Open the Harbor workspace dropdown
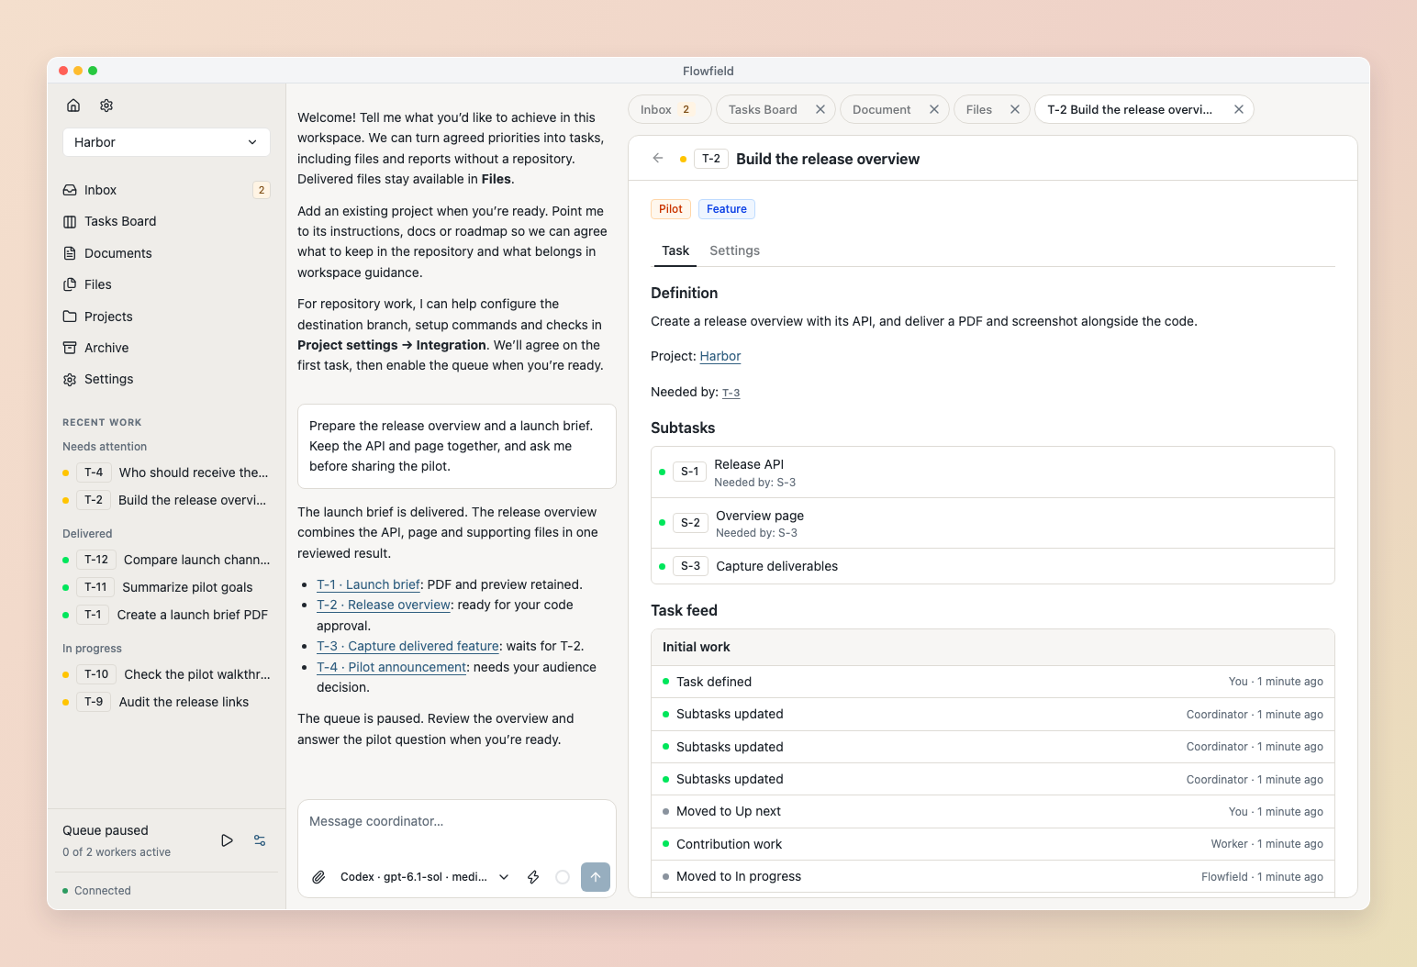 [166, 142]
